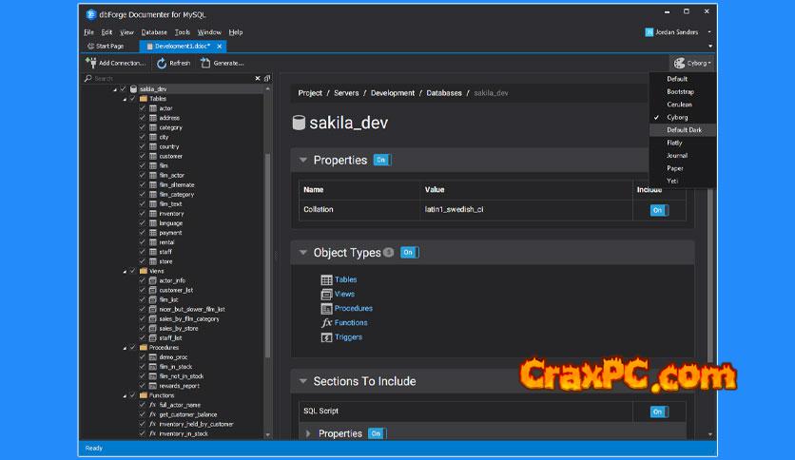Select Default Dark from theme list
795x460 pixels.
(683, 129)
